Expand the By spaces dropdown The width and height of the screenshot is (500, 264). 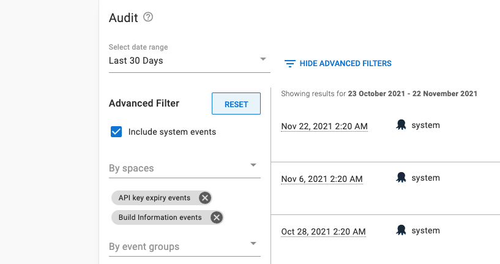pos(185,168)
